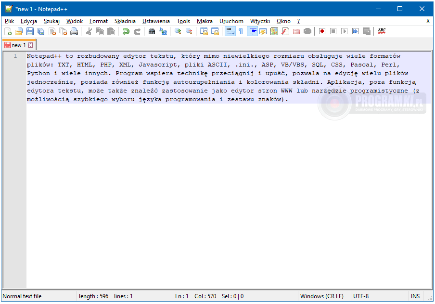Click the Close All documents toolbar icon
Viewport: 435px width, 304px height.
[63, 31]
